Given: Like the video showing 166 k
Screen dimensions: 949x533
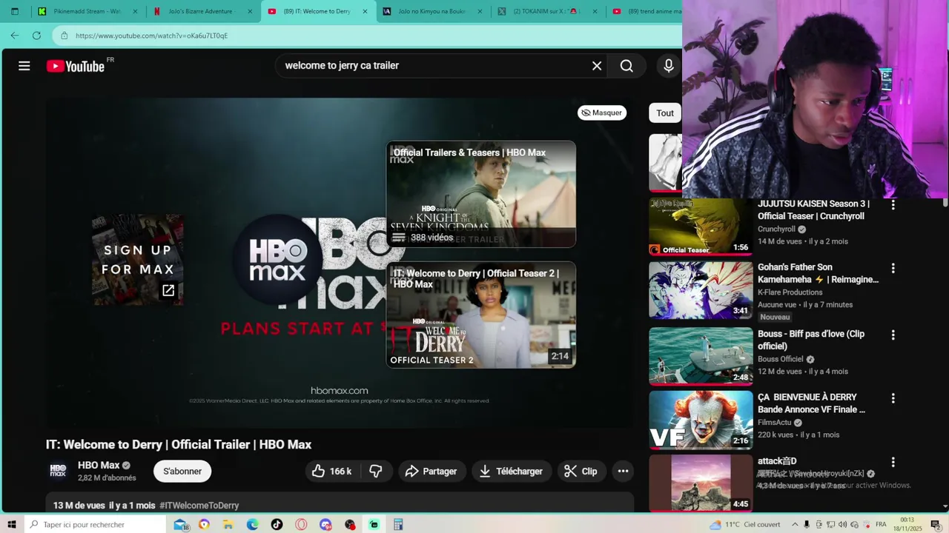Looking at the screenshot, I should 331,471.
